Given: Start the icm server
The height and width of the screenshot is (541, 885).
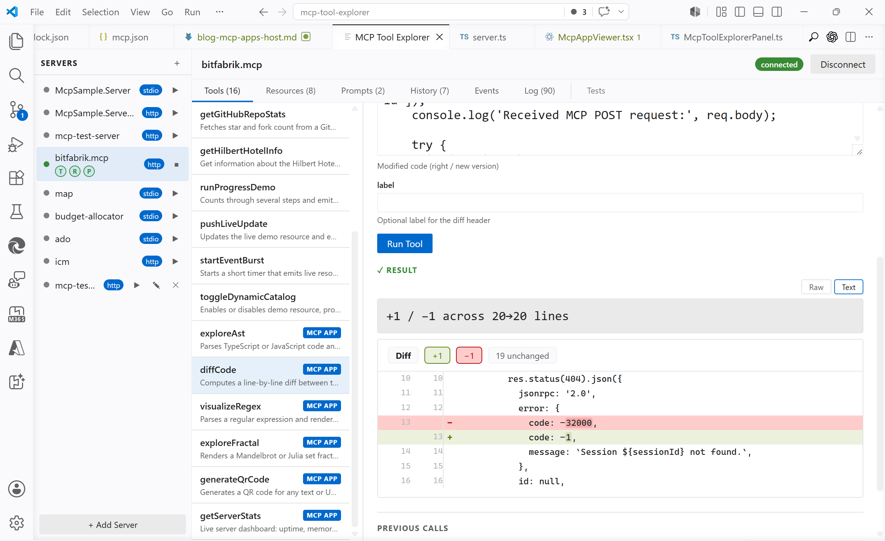Looking at the screenshot, I should (x=175, y=261).
